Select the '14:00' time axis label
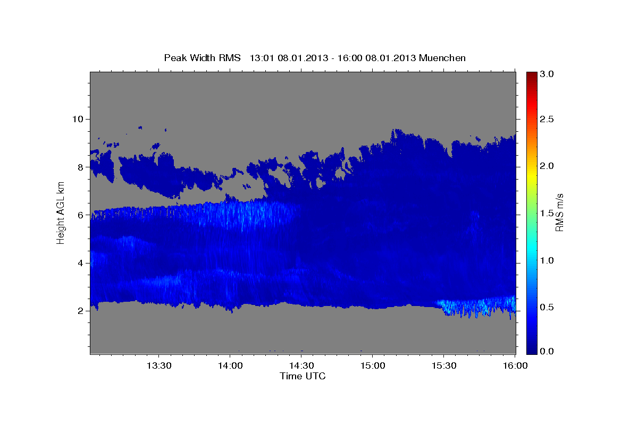Screen dimensions: 638x425 click(x=230, y=366)
